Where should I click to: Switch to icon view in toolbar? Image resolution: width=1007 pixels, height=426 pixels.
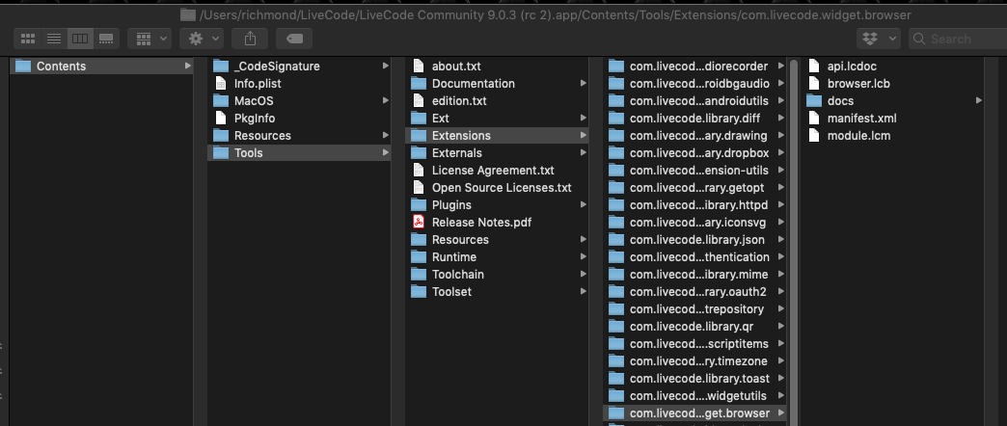pos(28,39)
